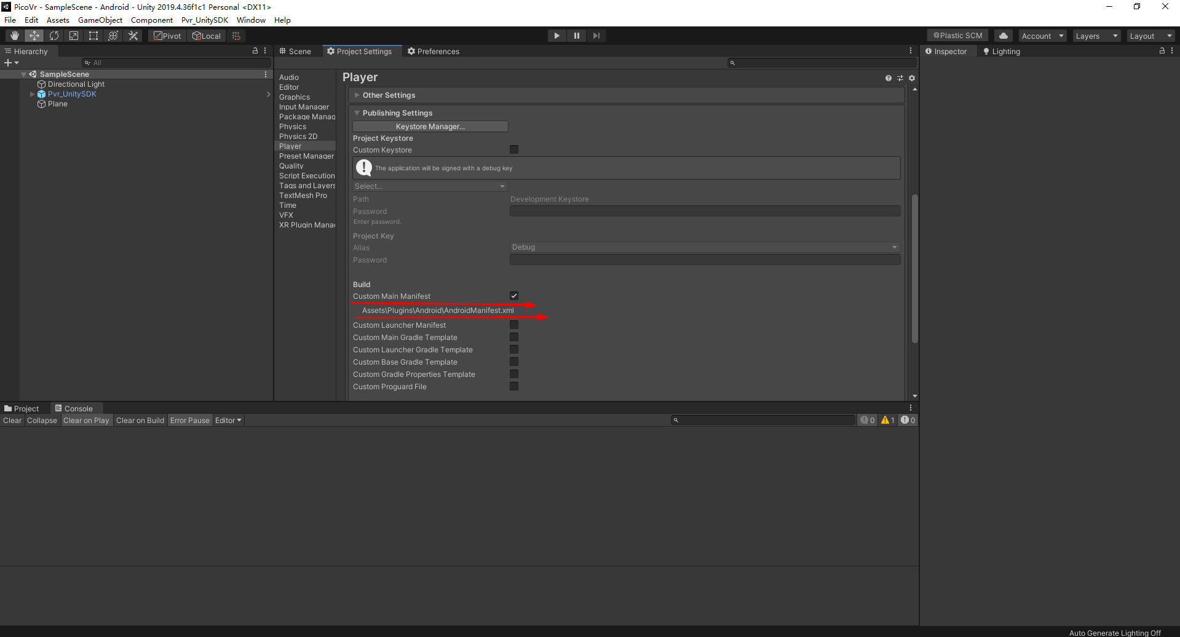The image size is (1180, 637).
Task: Select the Rotate tool
Action: click(54, 35)
